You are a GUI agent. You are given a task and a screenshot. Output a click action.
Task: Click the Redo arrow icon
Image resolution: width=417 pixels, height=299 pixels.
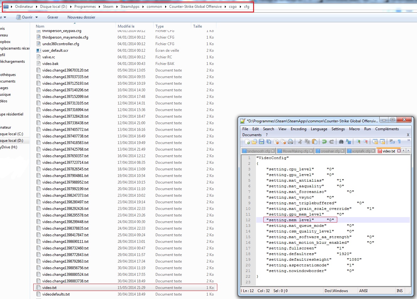click(332, 142)
